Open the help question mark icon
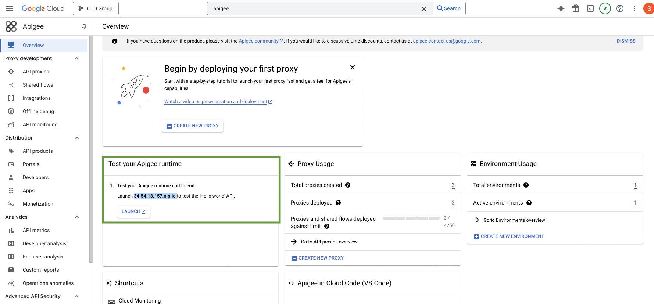Viewport: 654px width, 304px height. pyautogui.click(x=620, y=8)
